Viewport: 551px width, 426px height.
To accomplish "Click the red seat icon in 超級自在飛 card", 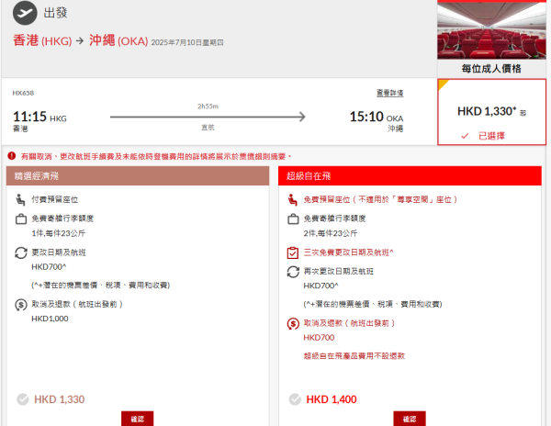I will click(x=292, y=199).
